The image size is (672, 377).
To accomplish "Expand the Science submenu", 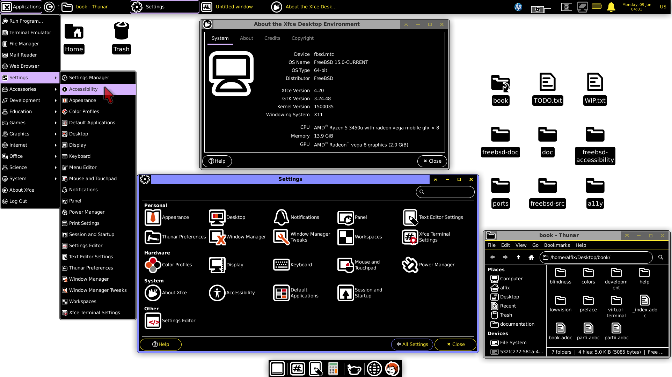I will pyautogui.click(x=30, y=167).
